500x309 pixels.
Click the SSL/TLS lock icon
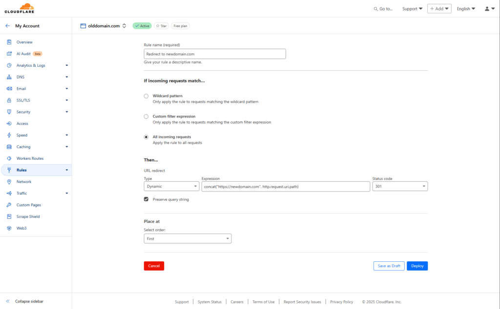pos(9,100)
